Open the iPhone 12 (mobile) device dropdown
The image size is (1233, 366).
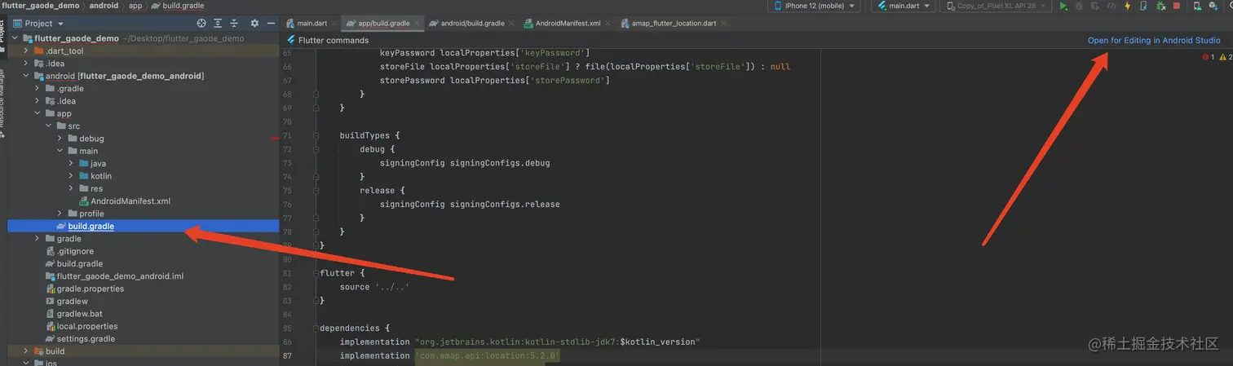tap(814, 6)
